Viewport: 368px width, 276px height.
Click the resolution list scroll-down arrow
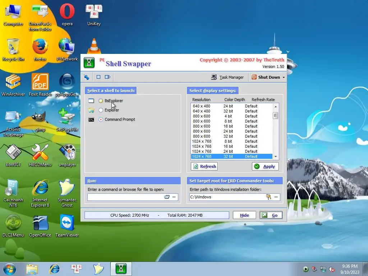click(276, 157)
